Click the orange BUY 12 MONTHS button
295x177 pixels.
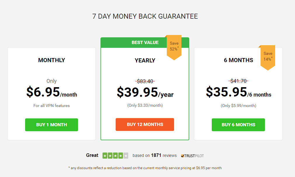tap(145, 125)
